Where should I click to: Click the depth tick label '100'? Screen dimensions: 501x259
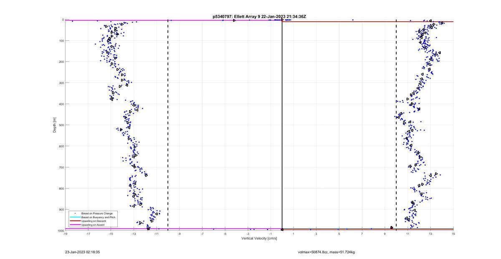[61, 41]
